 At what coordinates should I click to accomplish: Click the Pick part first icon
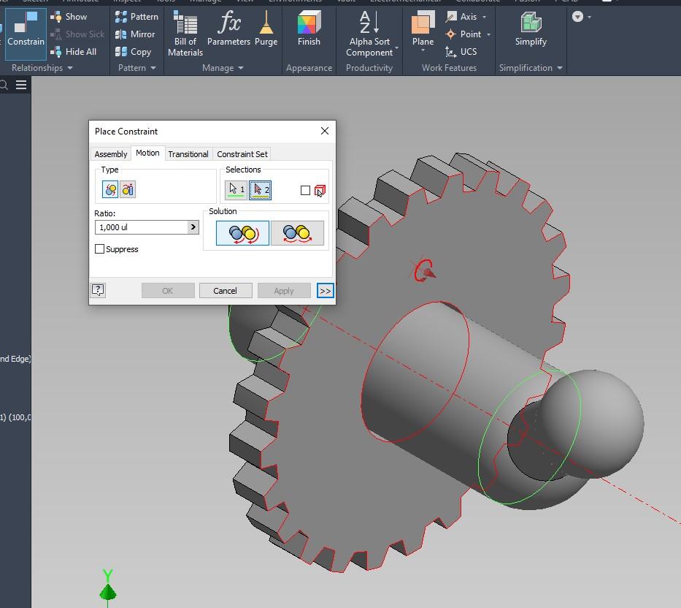[320, 191]
